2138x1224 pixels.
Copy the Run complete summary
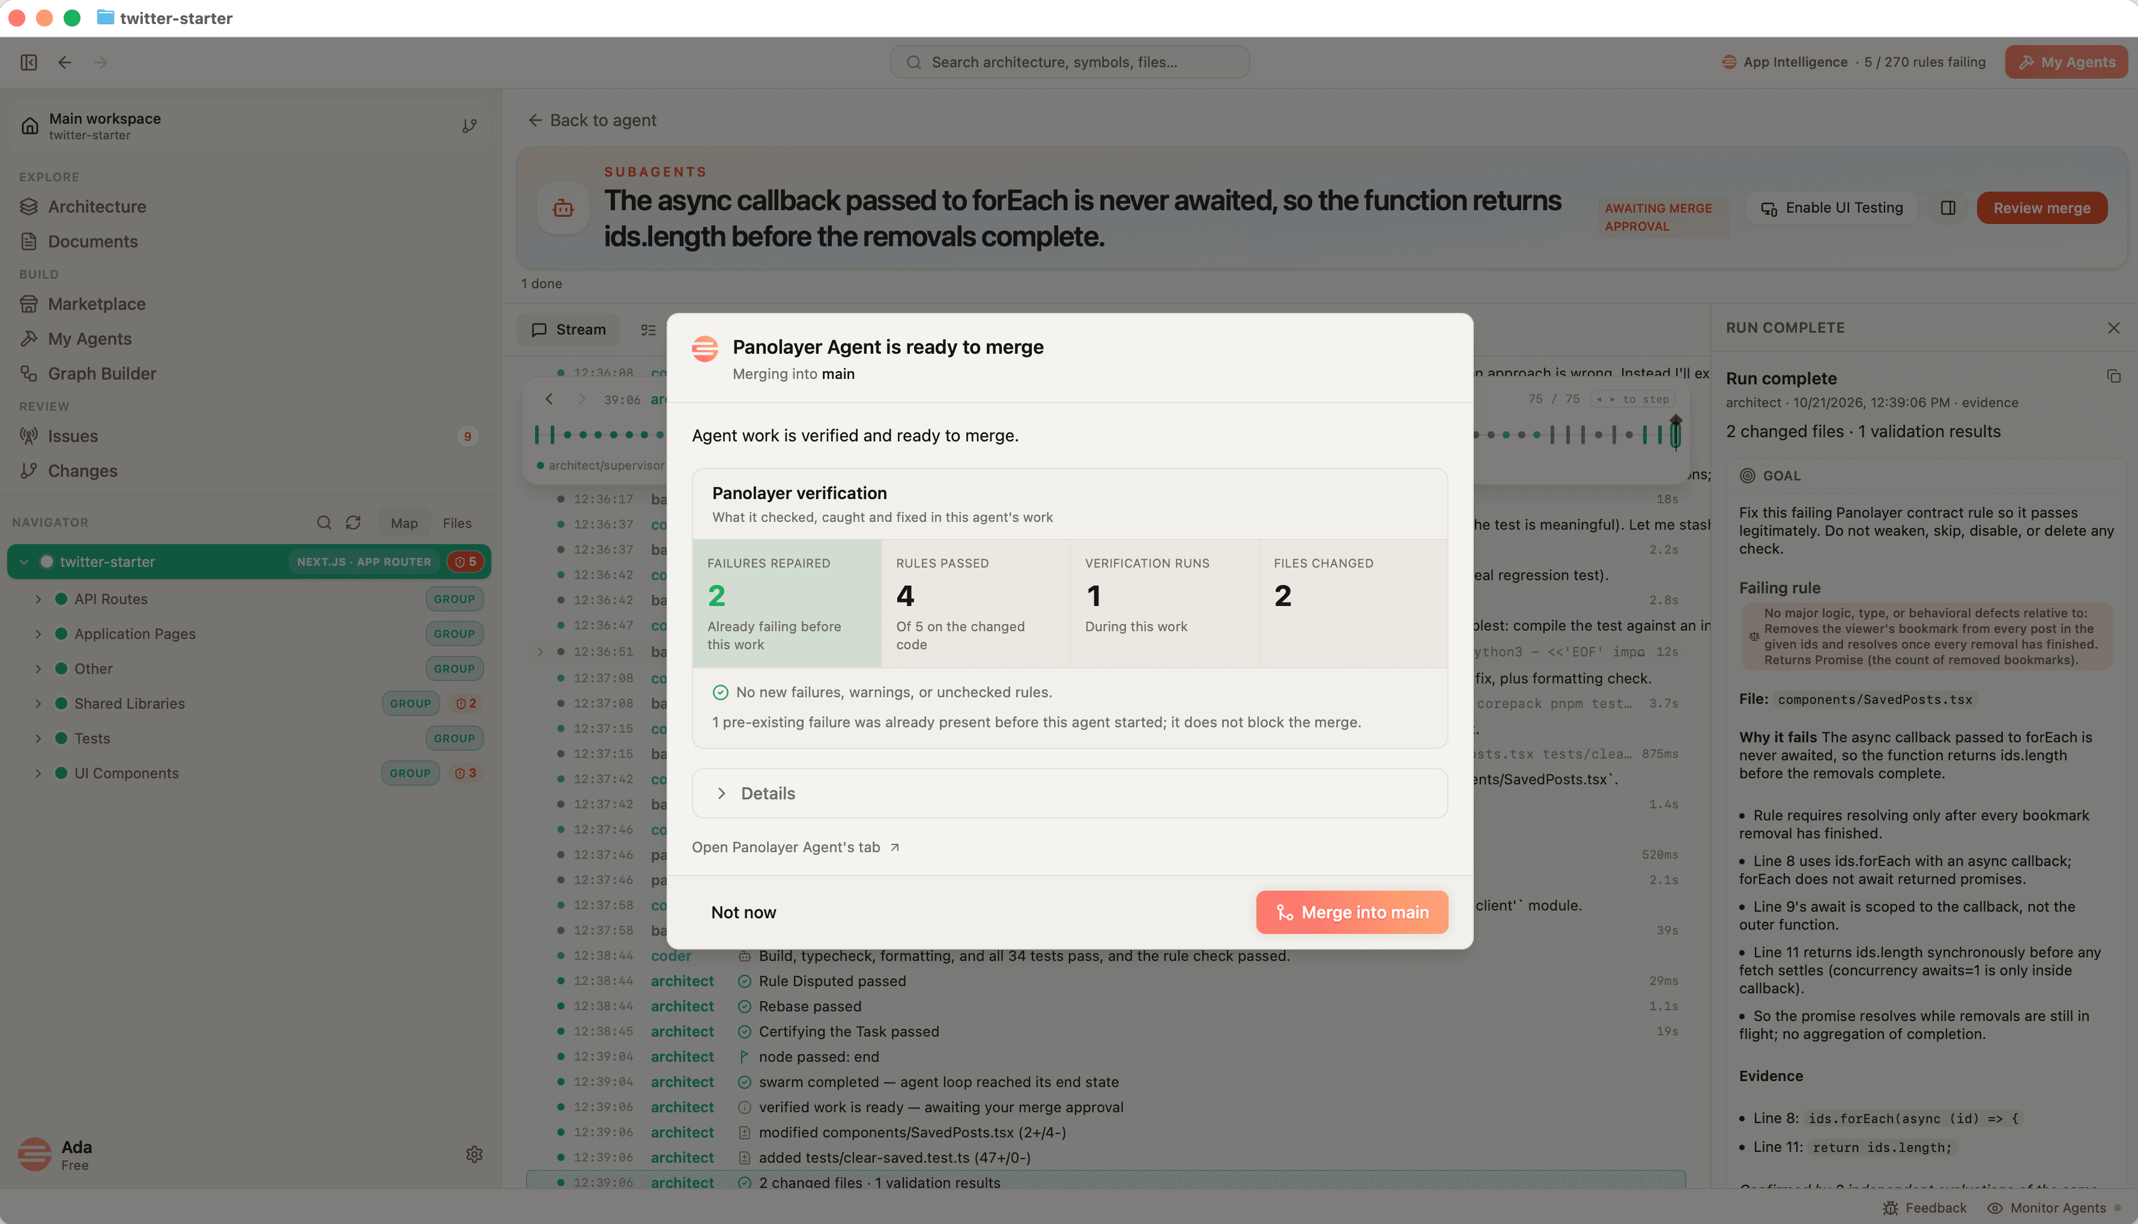pos(2113,377)
